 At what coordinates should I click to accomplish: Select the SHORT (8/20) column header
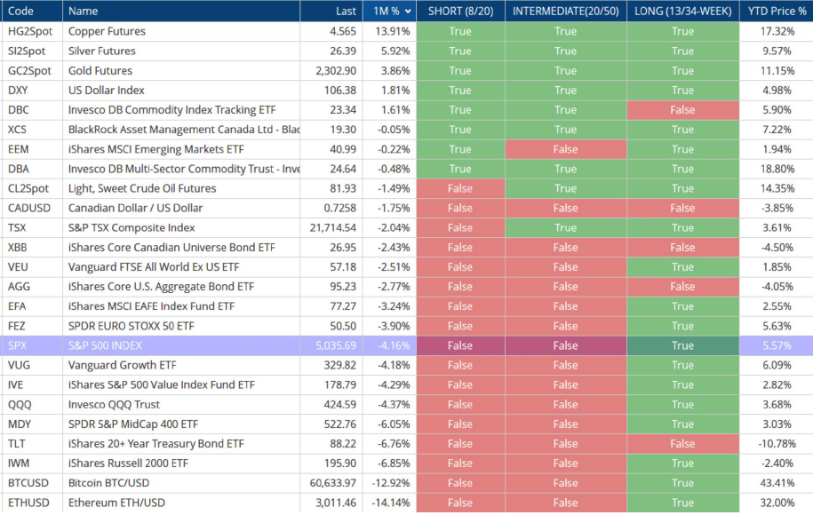[459, 12]
